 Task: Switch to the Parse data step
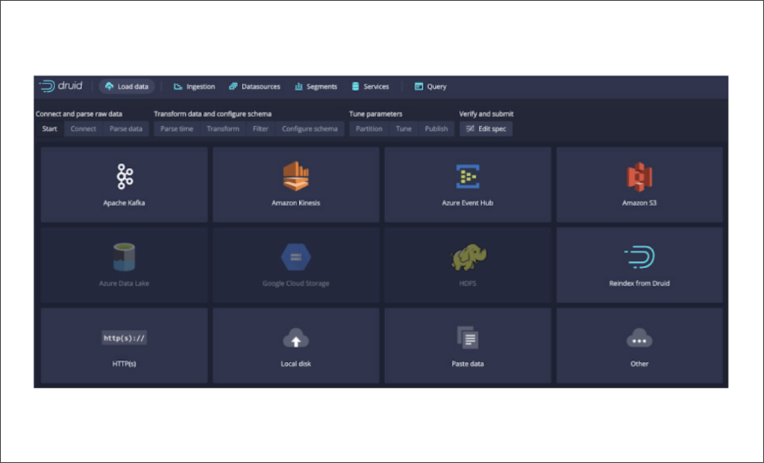click(125, 128)
